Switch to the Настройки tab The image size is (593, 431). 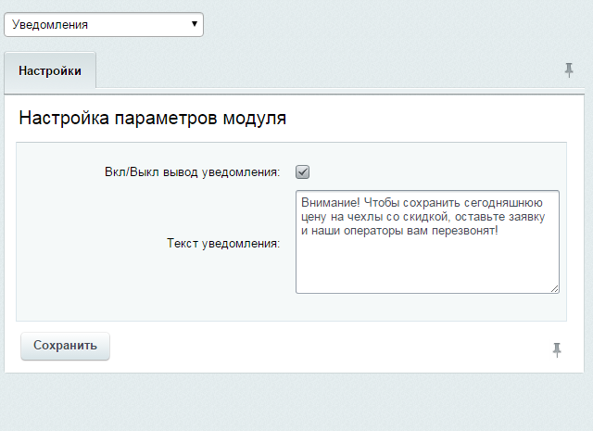pyautogui.click(x=50, y=70)
